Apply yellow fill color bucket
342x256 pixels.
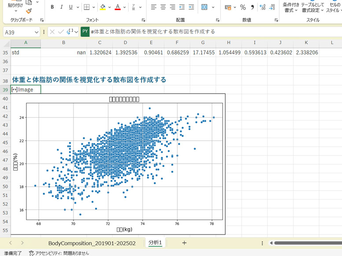coord(103,7)
